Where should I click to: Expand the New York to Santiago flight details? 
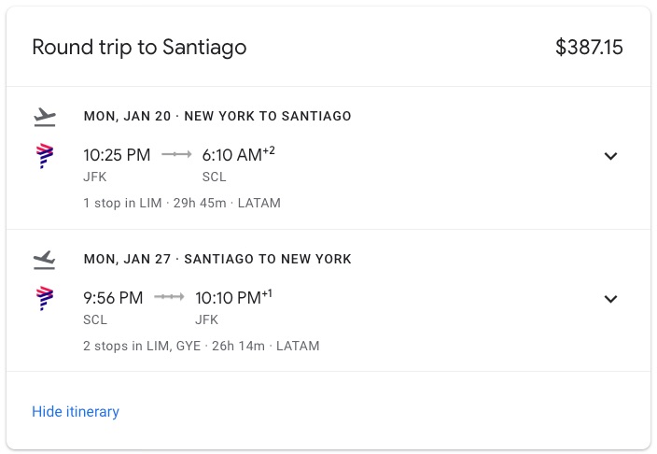pyautogui.click(x=610, y=156)
